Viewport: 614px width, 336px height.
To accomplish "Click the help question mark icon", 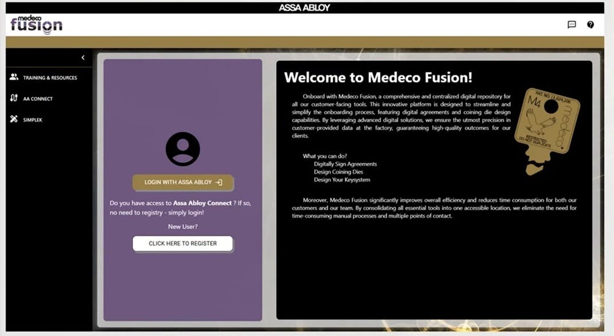I will tap(590, 25).
